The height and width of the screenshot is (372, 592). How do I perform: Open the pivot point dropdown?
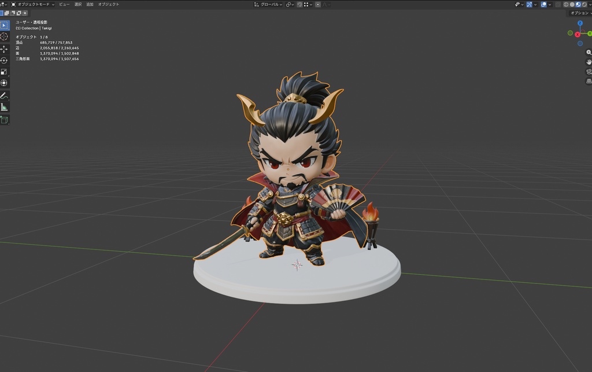click(290, 5)
